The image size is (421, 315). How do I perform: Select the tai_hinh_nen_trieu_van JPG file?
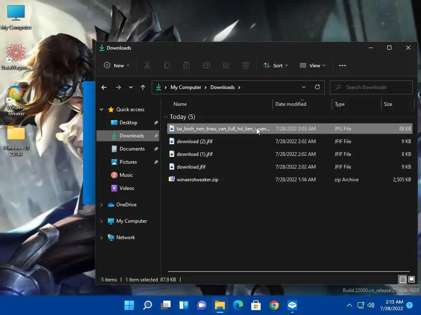pyautogui.click(x=290, y=128)
